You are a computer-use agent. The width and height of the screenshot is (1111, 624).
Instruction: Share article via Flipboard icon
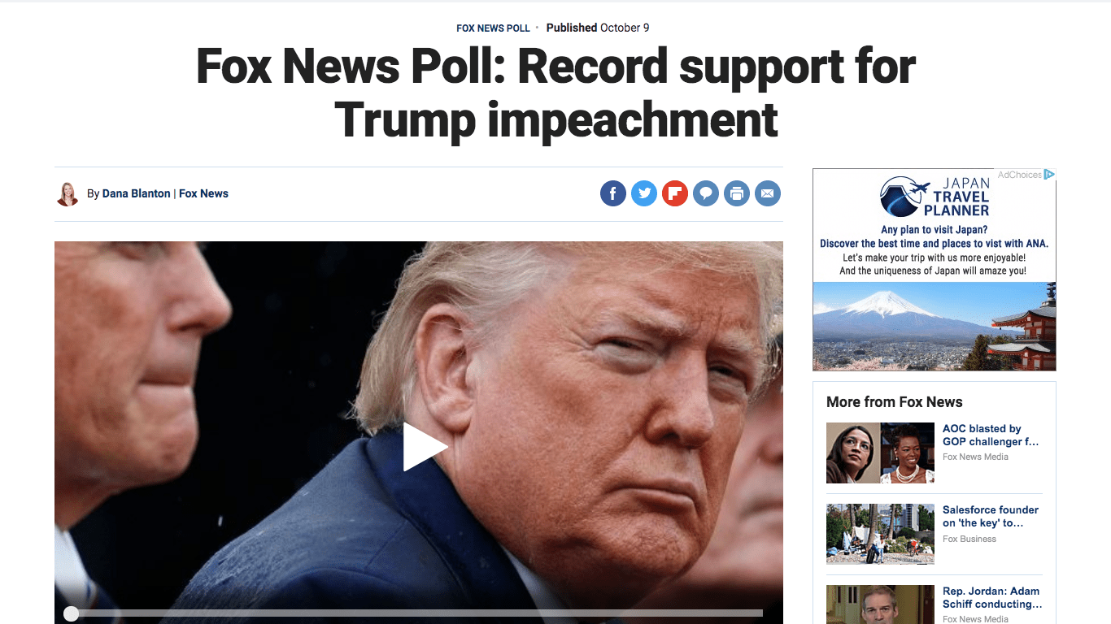(x=675, y=193)
